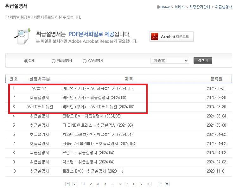Open 코란도 - 취급설명서 (2024.04)
The image size is (236, 190).
[88, 153]
